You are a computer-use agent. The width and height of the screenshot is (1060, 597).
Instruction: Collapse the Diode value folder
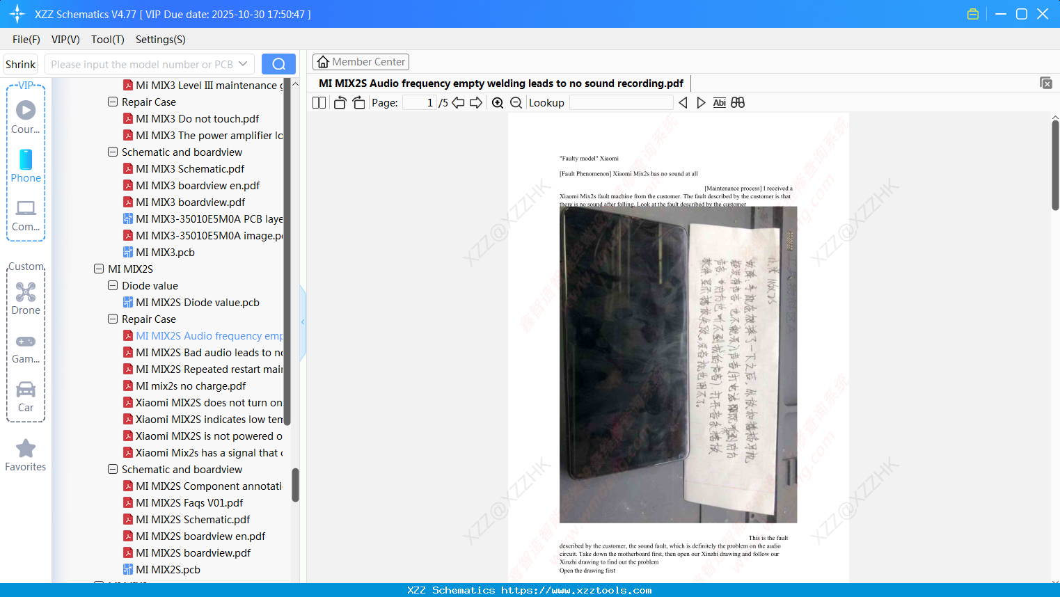tap(113, 285)
